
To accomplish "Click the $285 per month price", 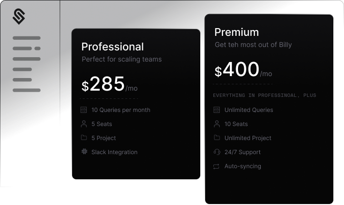I will click(109, 85).
